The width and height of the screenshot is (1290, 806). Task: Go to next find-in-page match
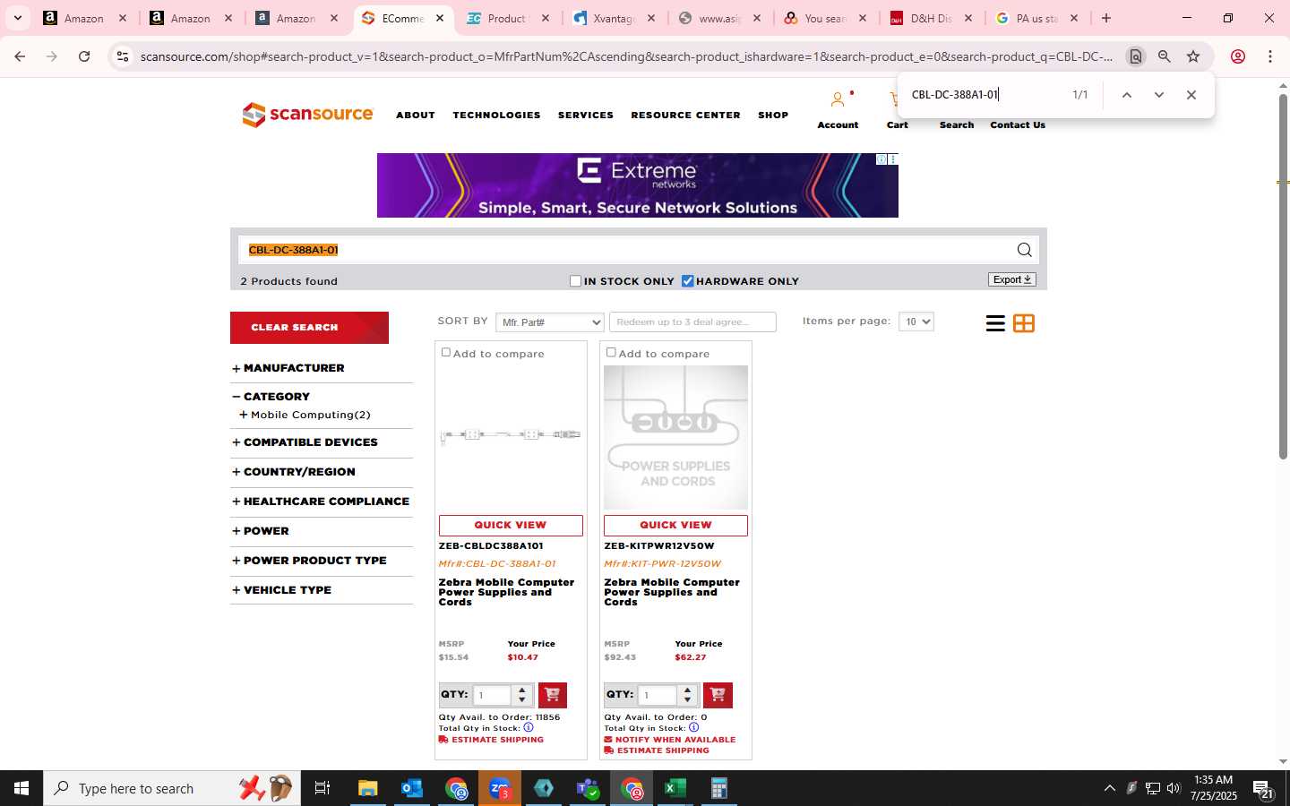1159,95
